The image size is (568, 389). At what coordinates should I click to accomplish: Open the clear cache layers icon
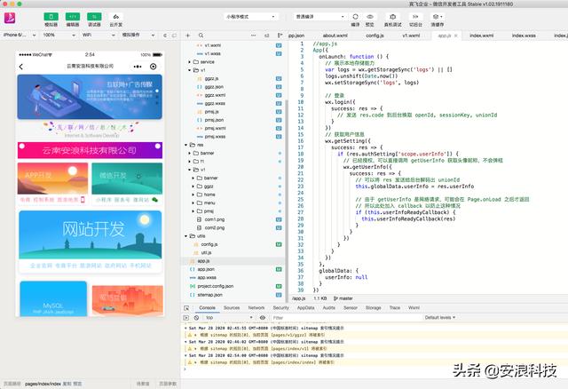pos(438,17)
